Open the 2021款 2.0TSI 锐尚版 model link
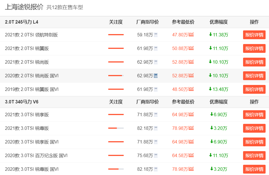The width and height of the screenshot is (269, 175). tap(27, 62)
